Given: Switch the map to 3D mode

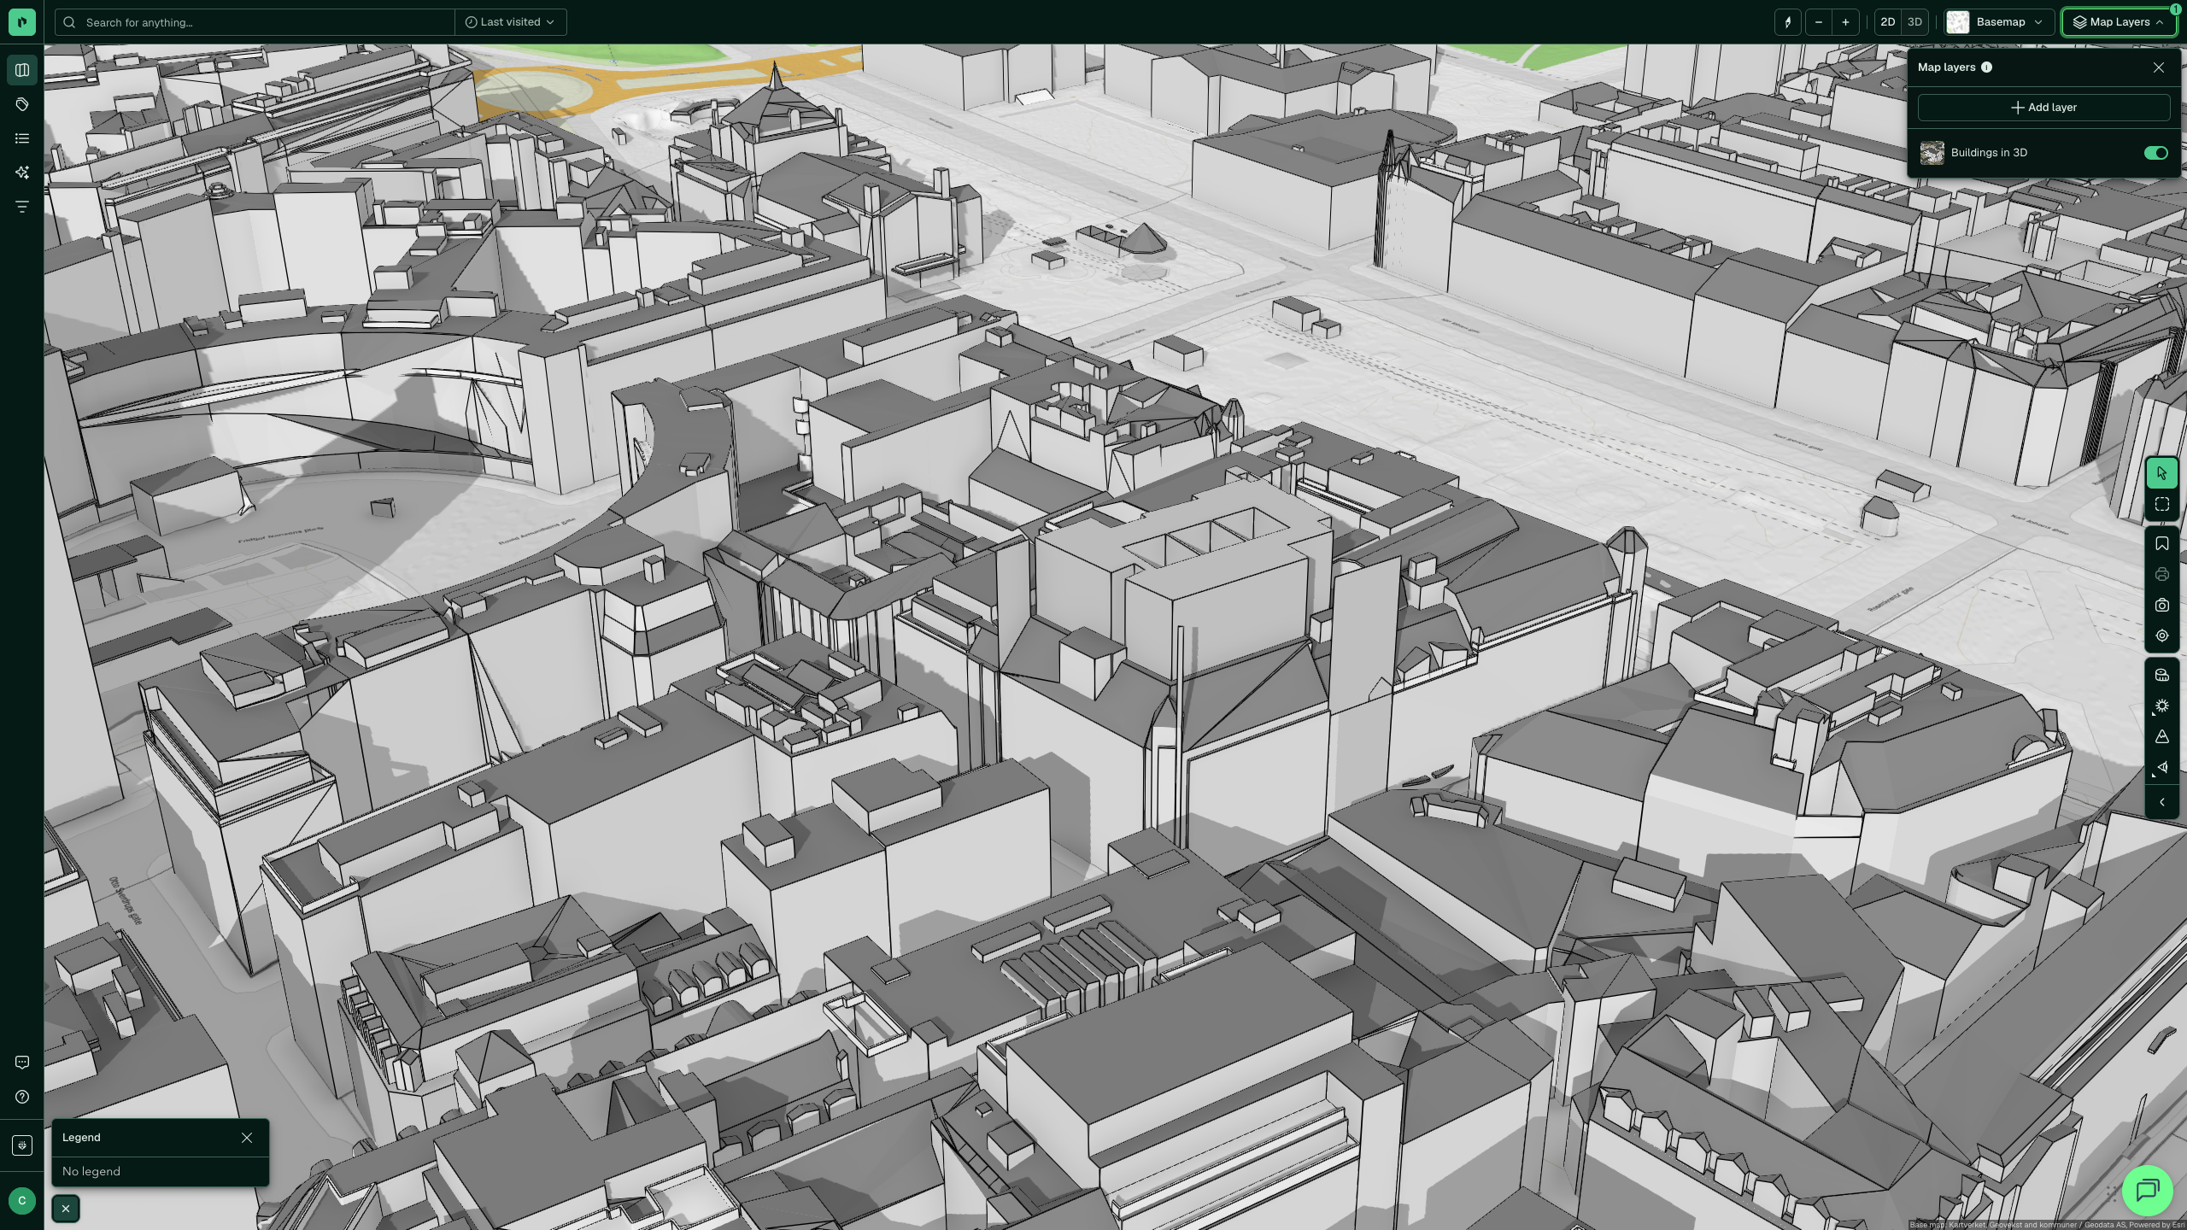Looking at the screenshot, I should coord(1914,22).
